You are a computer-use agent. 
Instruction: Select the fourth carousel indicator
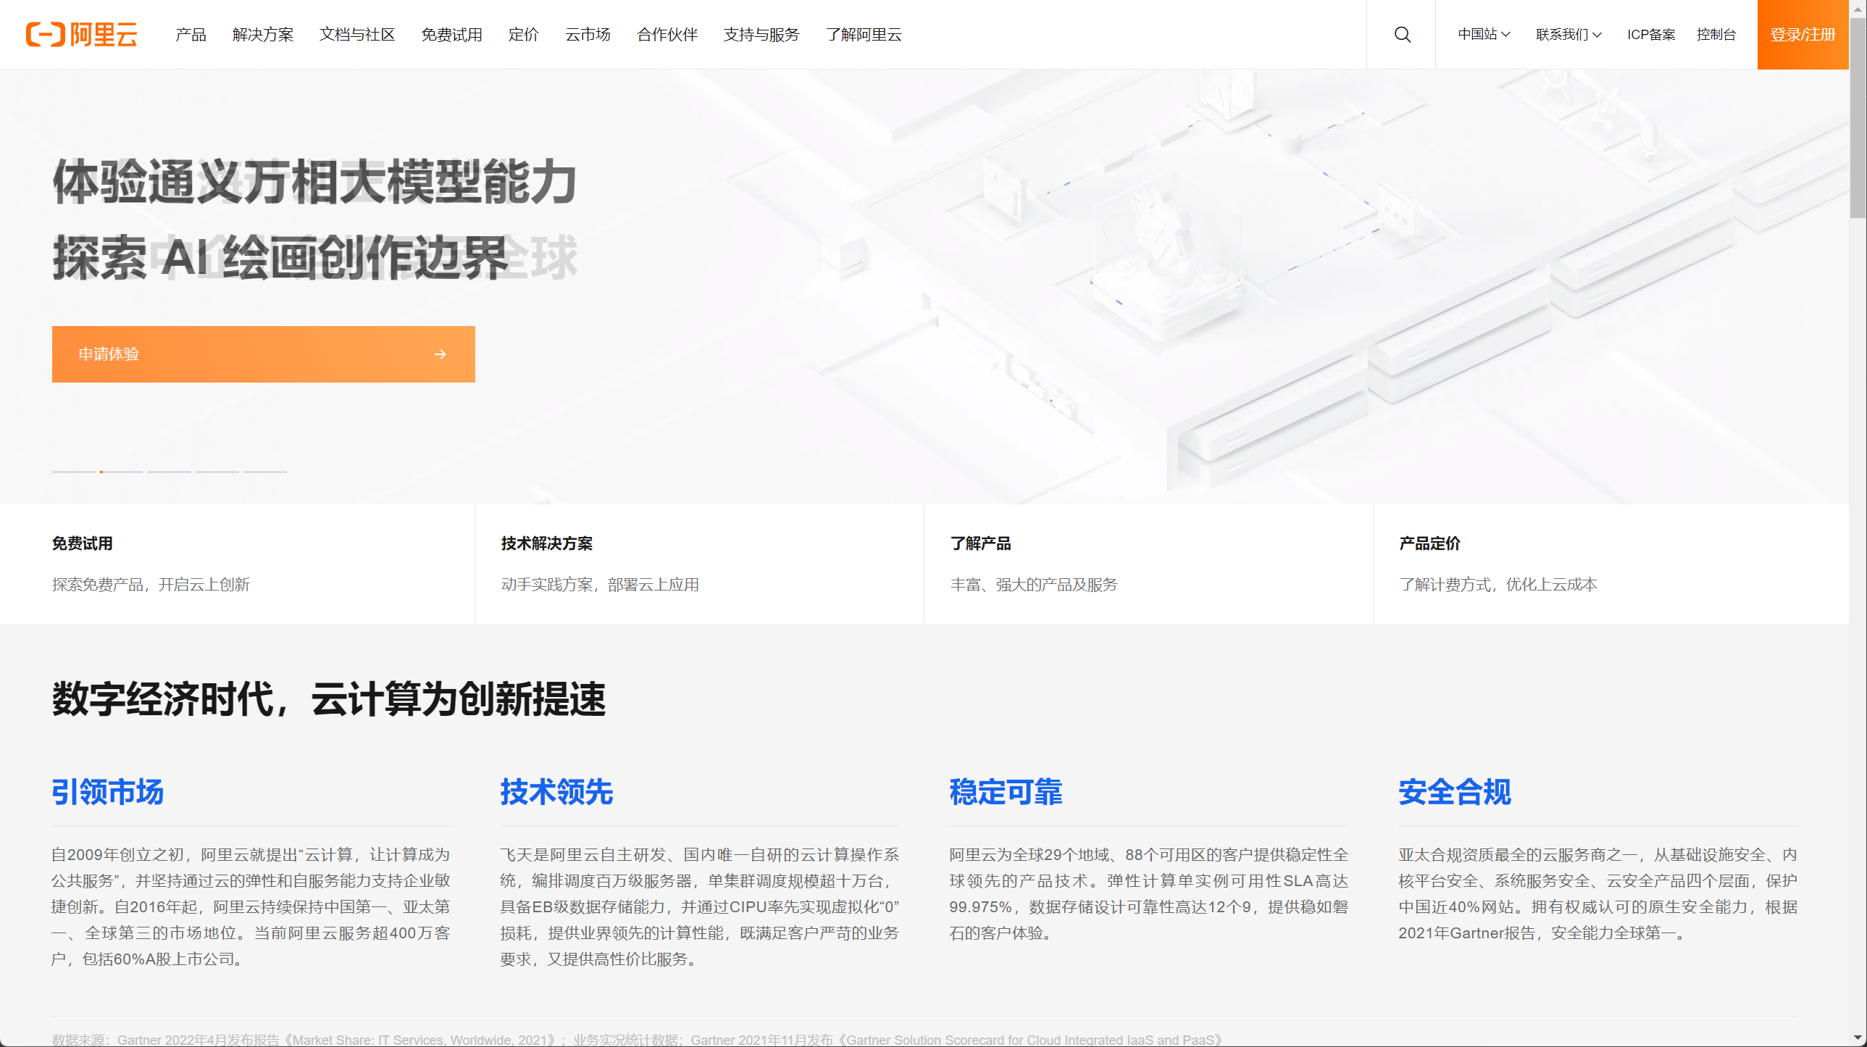click(217, 472)
